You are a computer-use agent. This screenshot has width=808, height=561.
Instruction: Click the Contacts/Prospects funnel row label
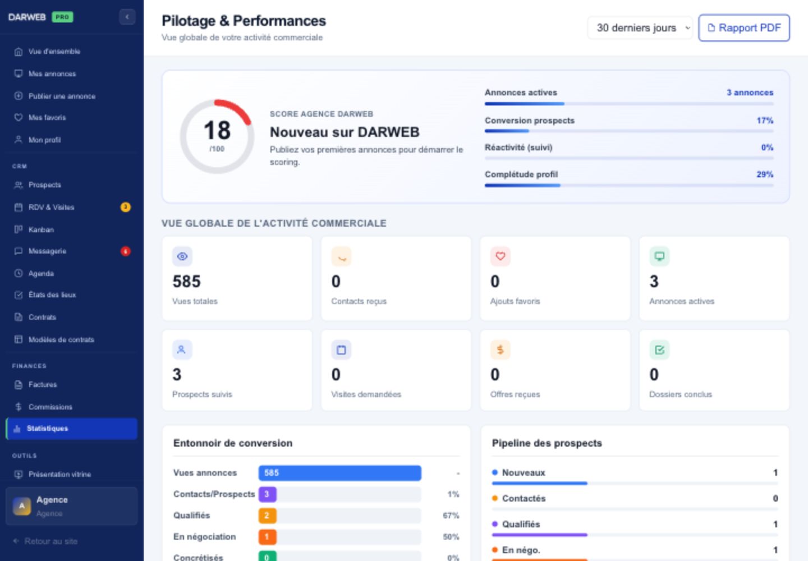pos(214,494)
